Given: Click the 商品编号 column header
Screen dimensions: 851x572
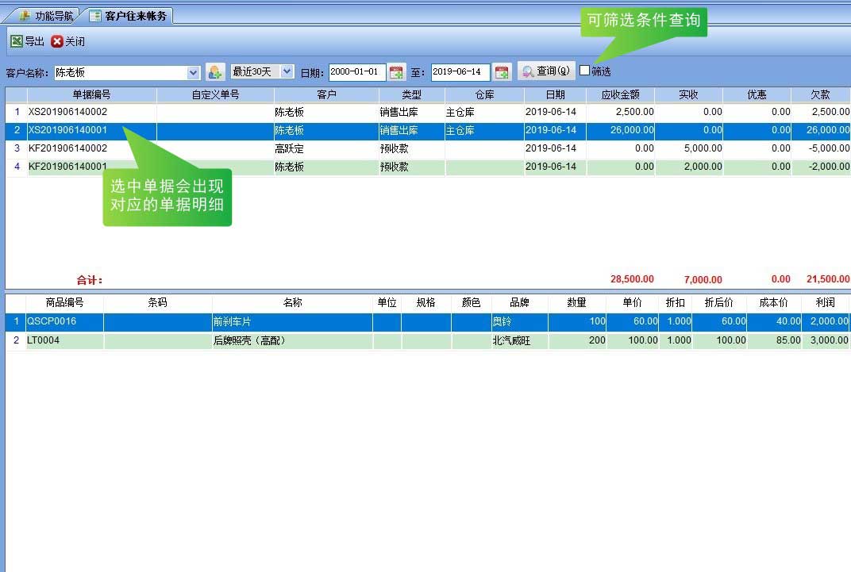Looking at the screenshot, I should 64,302.
